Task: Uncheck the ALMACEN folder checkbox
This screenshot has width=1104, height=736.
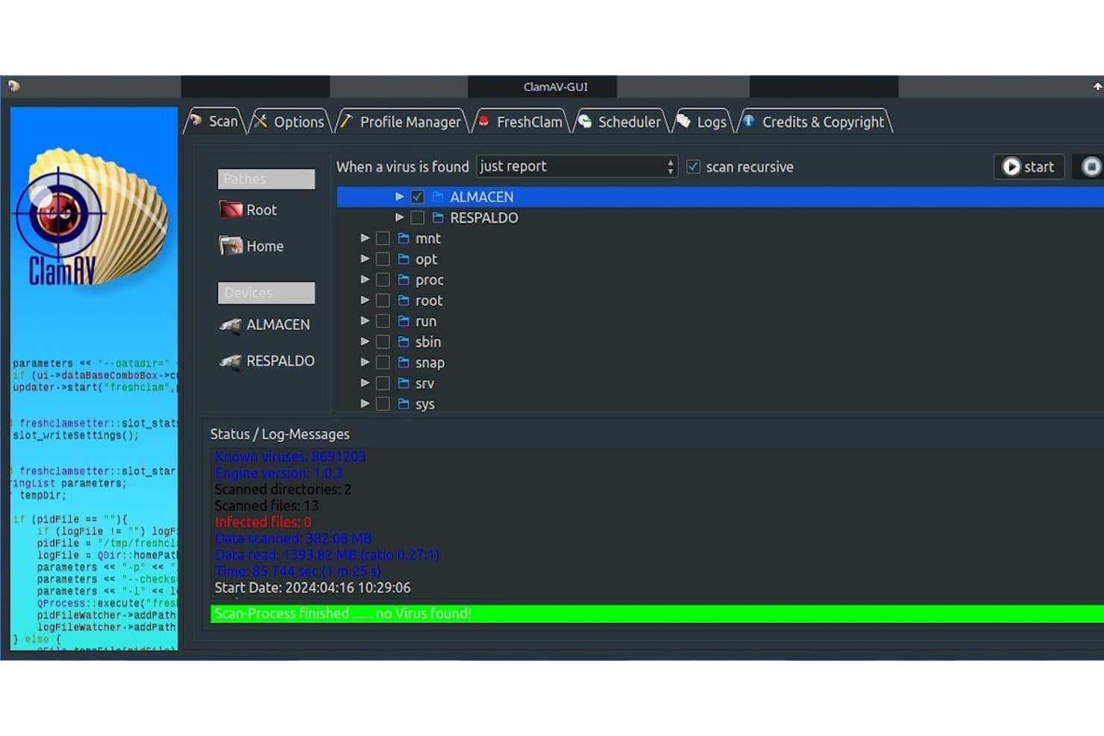Action: pos(417,197)
